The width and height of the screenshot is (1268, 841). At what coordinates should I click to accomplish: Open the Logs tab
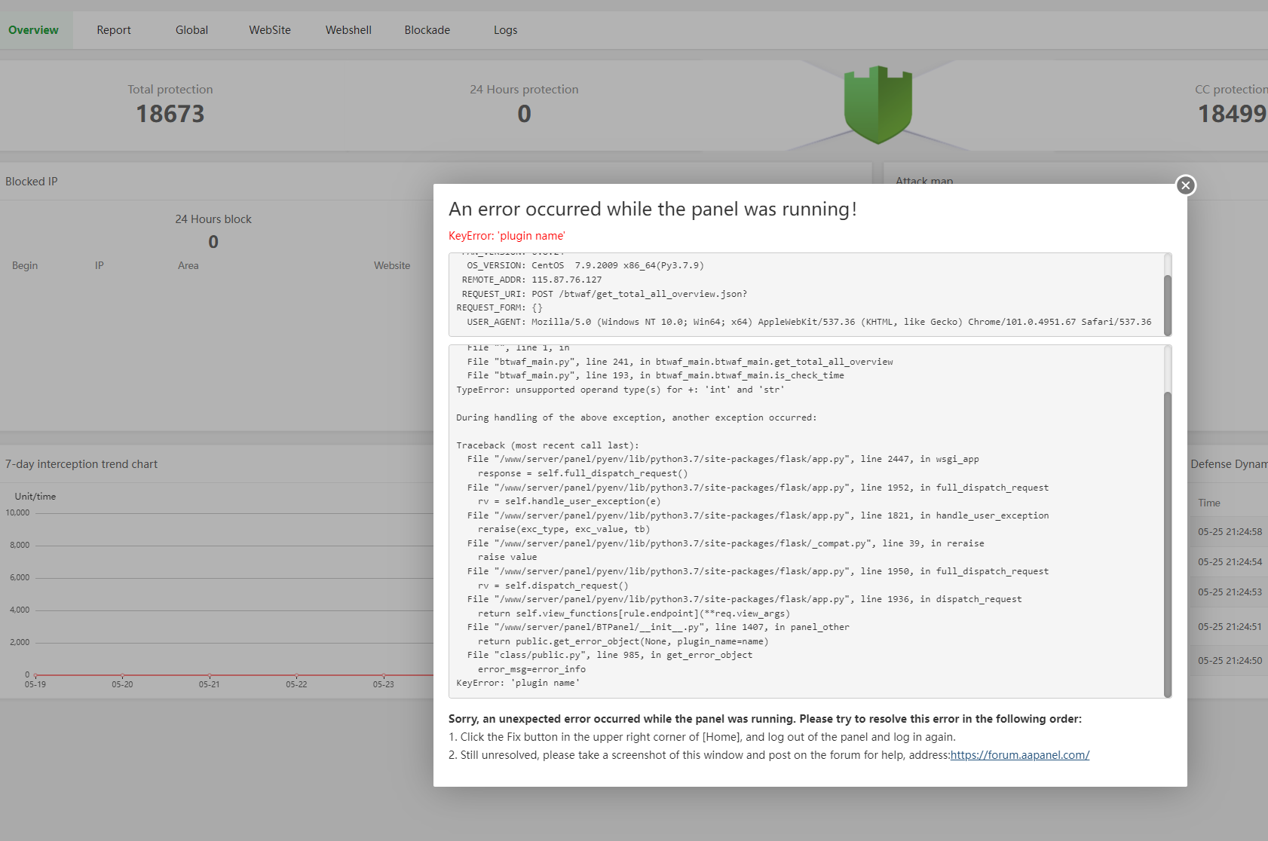(x=505, y=29)
